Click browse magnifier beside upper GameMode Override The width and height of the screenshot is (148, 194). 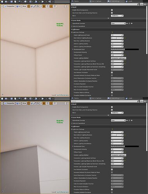coord(129,23)
